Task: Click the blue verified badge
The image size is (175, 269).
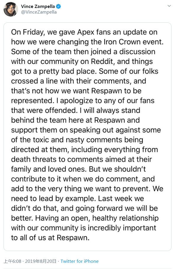Action: [59, 6]
